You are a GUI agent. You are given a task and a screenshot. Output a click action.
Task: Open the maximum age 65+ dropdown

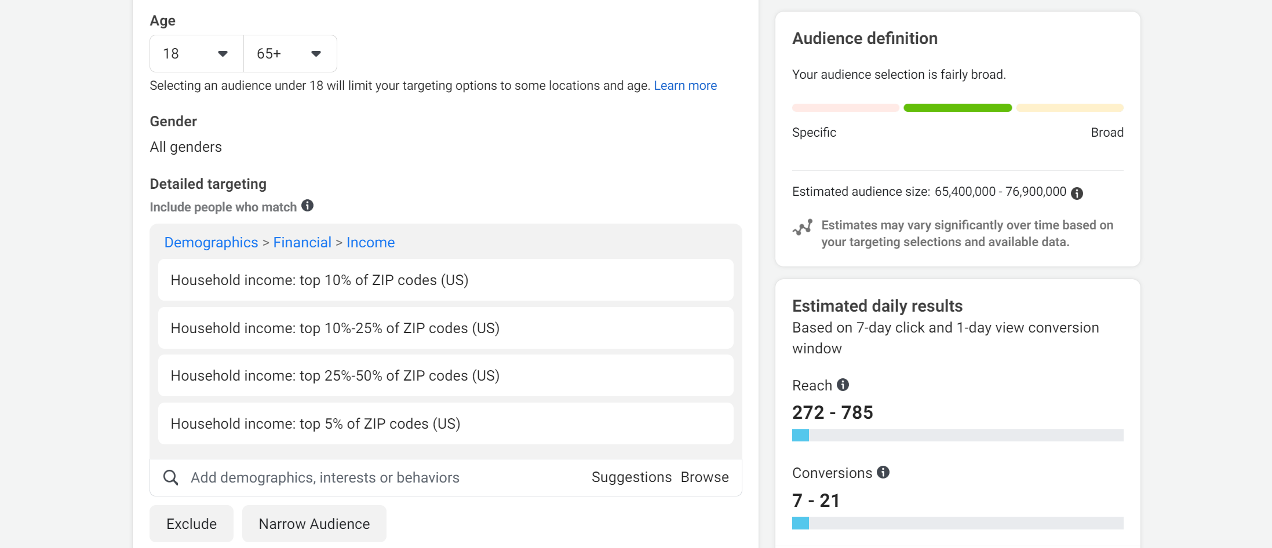[290, 53]
